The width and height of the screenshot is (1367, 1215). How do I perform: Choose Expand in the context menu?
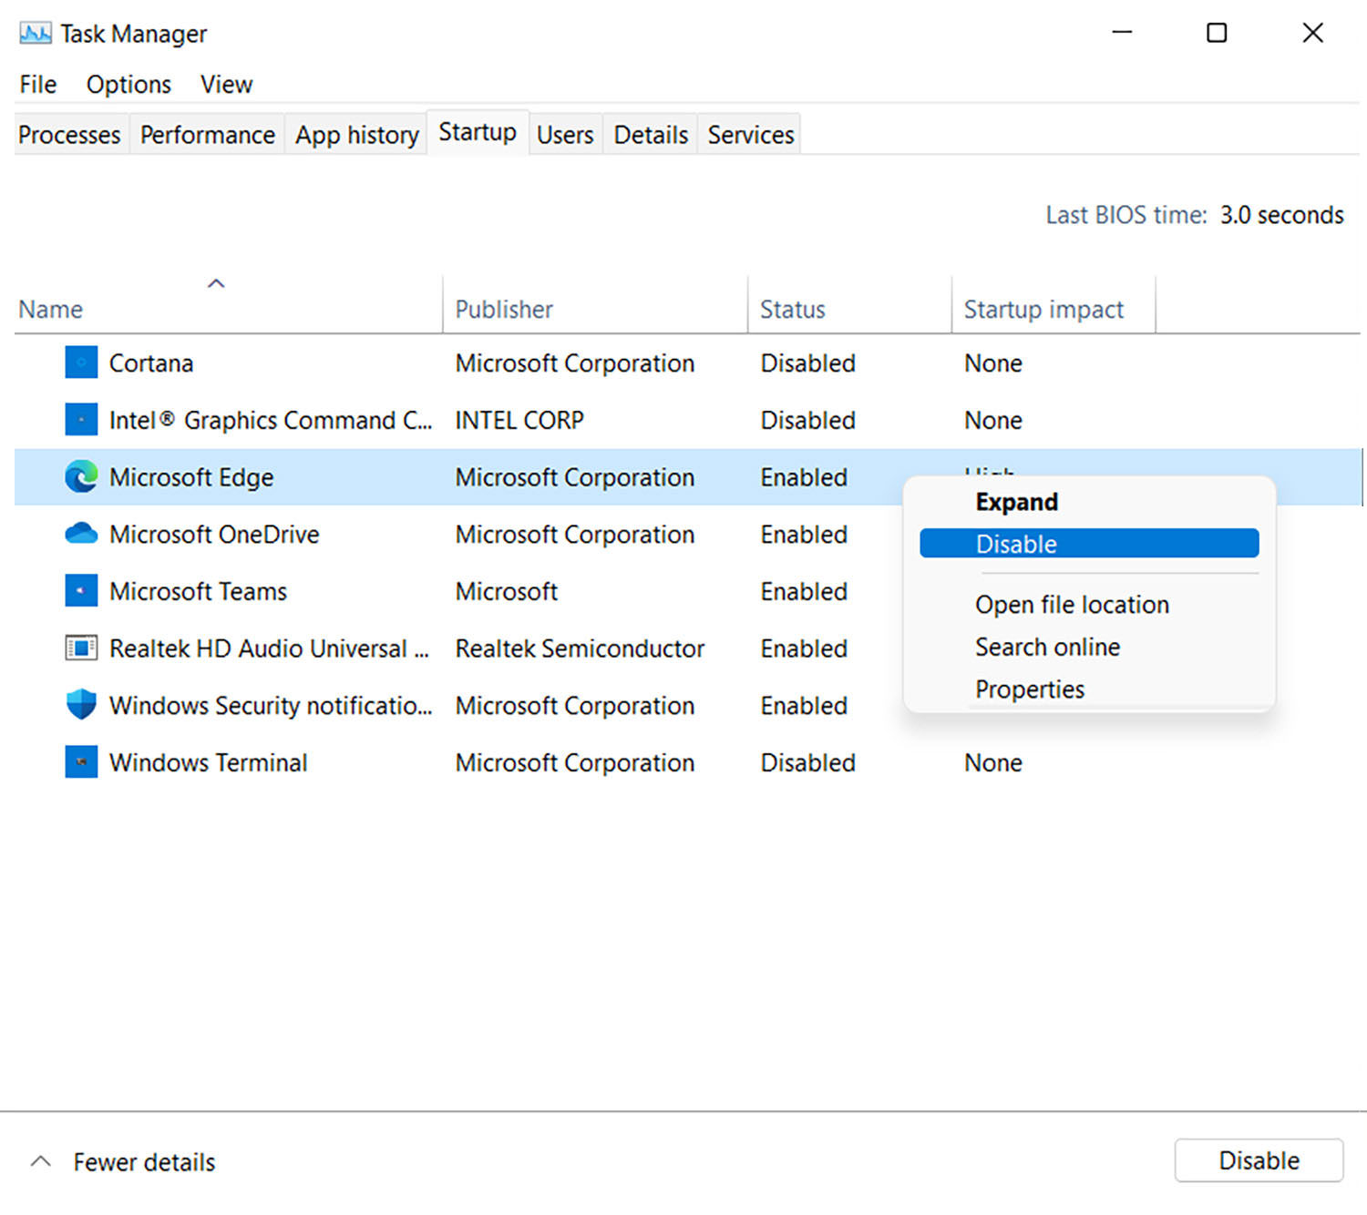[1089, 502]
